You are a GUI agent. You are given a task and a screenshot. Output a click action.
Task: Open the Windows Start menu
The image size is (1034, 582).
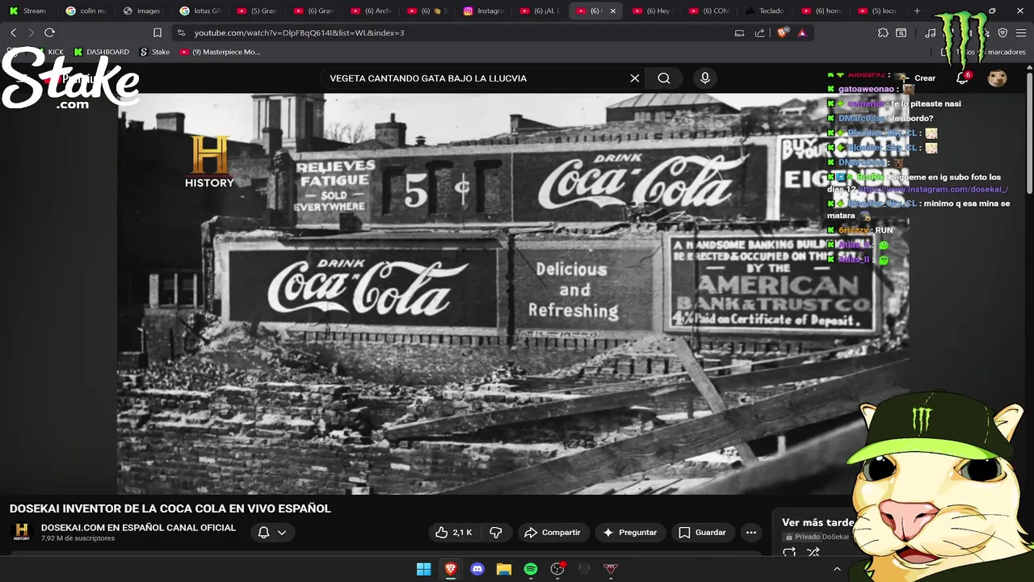click(424, 569)
